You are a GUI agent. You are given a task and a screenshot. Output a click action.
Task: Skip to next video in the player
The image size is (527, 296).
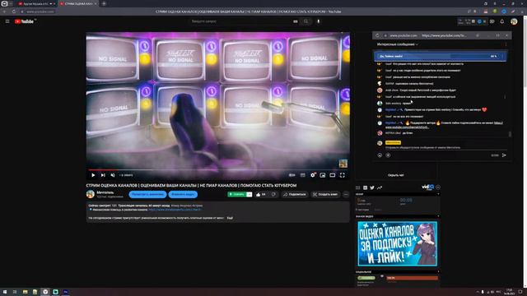click(x=103, y=175)
